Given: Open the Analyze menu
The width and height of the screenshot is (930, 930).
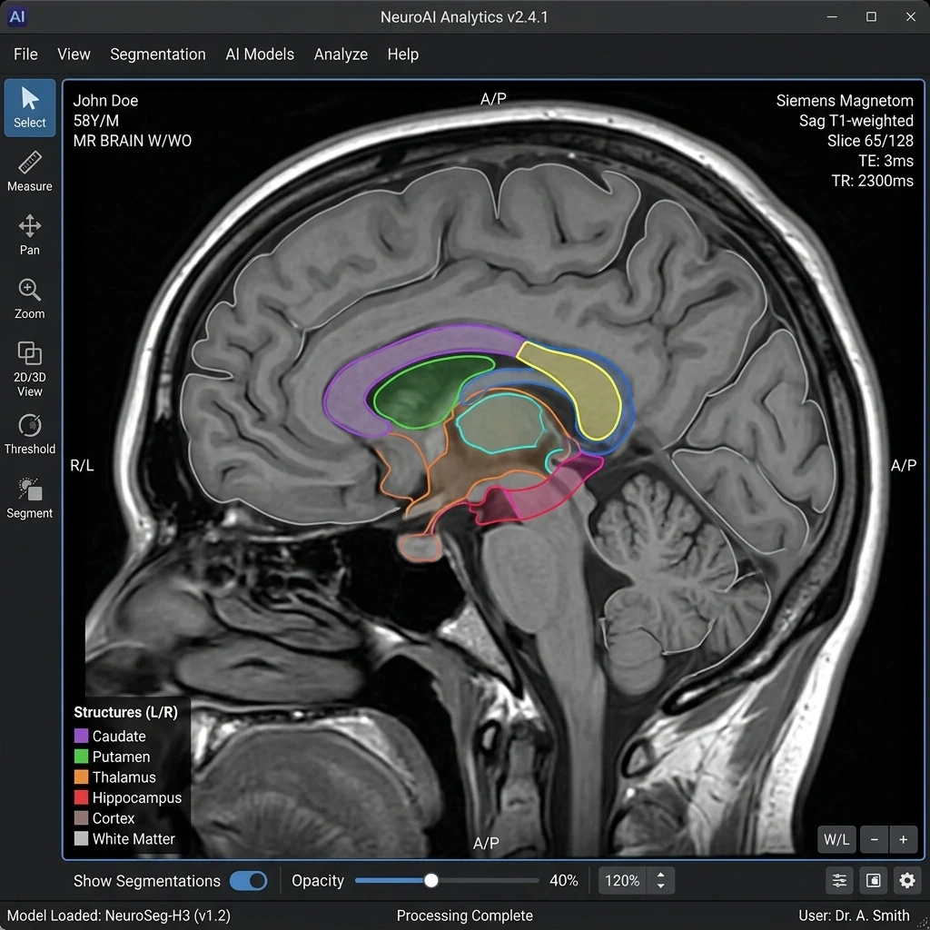Looking at the screenshot, I should [341, 54].
